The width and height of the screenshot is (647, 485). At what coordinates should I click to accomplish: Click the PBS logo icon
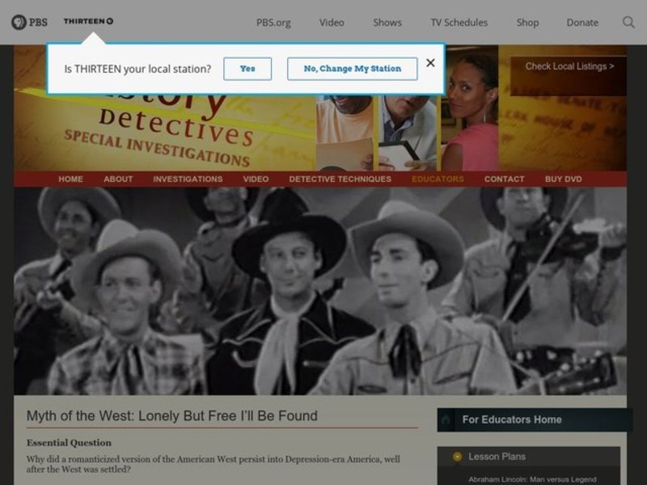28,22
